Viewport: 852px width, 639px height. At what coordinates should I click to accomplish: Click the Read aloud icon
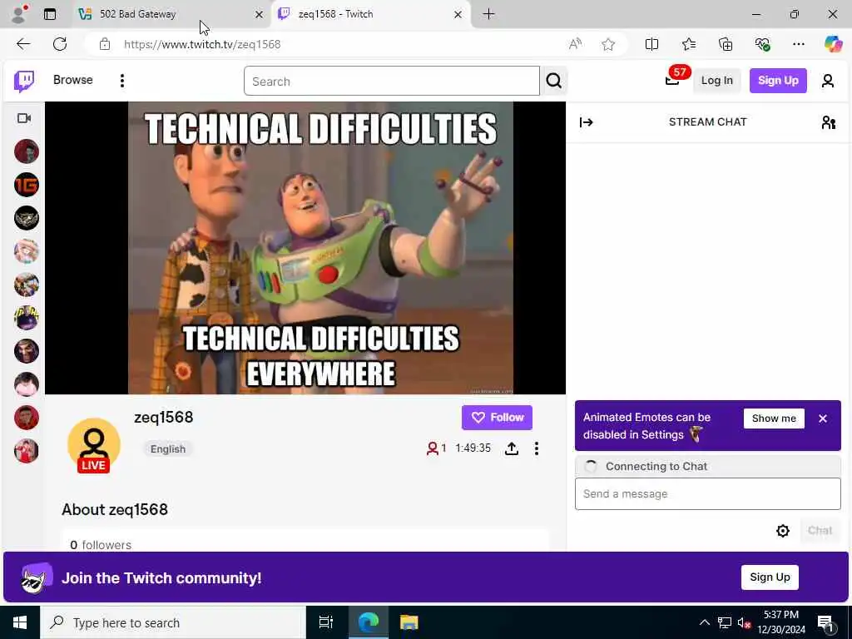click(575, 44)
